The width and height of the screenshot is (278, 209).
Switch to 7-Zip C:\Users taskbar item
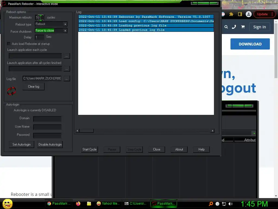135,204
